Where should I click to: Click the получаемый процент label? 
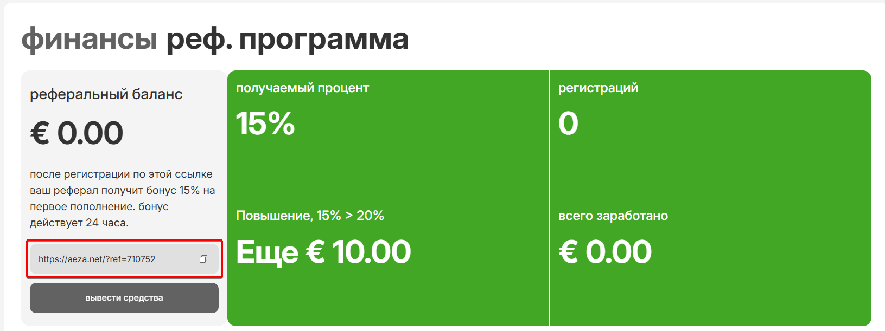tap(302, 88)
